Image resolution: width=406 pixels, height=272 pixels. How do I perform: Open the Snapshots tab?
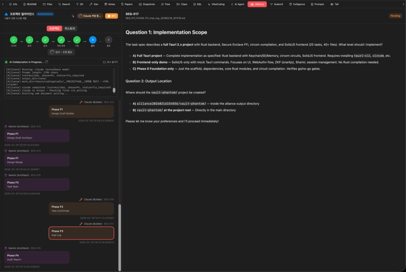pyautogui.click(x=146, y=4)
